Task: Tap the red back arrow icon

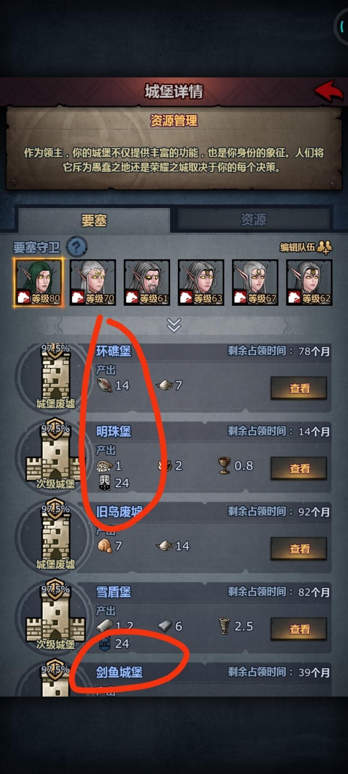Action: (328, 91)
